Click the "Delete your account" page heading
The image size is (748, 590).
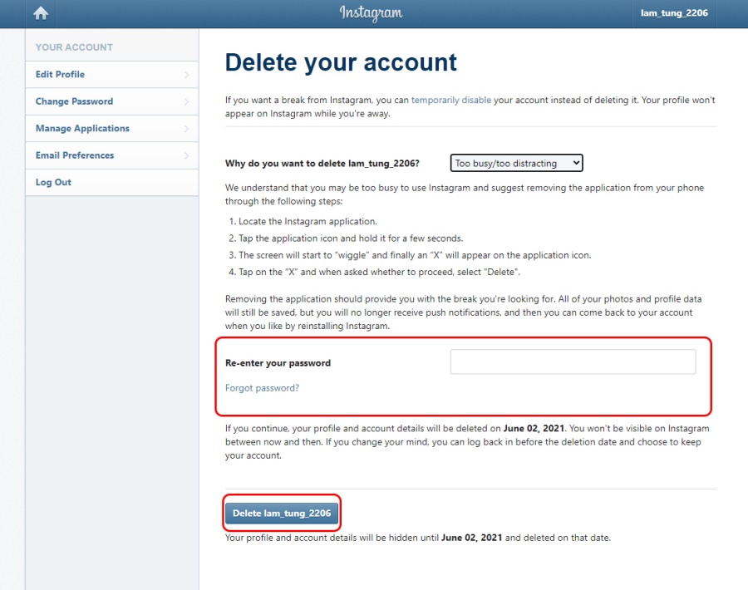click(x=341, y=62)
